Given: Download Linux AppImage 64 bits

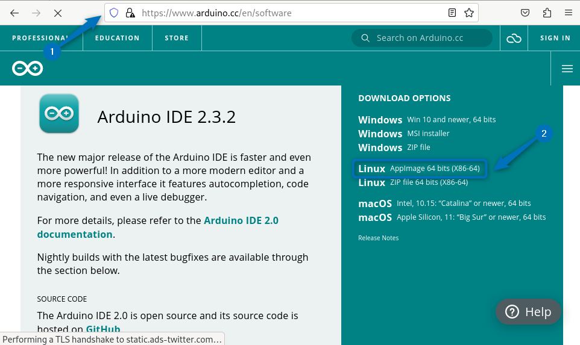Looking at the screenshot, I should click(x=419, y=169).
